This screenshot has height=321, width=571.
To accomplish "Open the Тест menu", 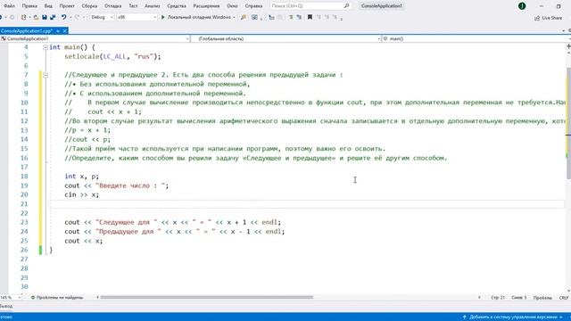I will [133, 6].
